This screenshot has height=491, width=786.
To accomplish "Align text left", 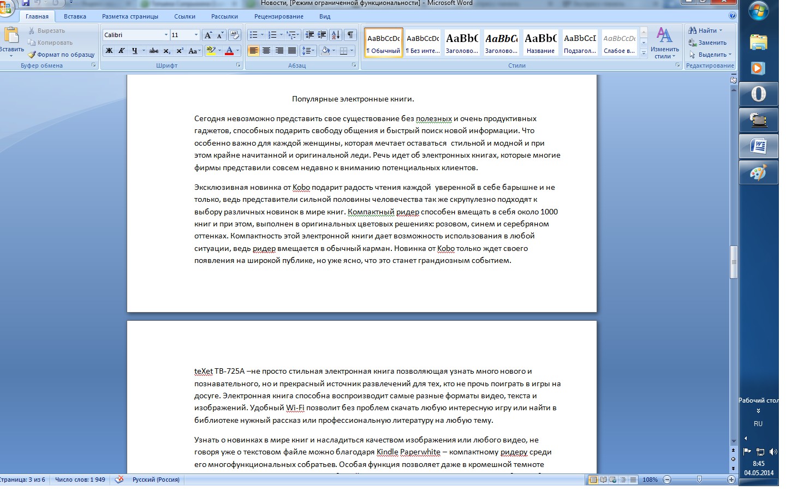I will [x=254, y=51].
